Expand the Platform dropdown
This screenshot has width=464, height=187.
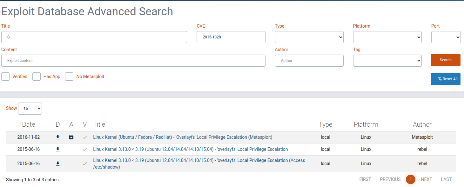387,37
